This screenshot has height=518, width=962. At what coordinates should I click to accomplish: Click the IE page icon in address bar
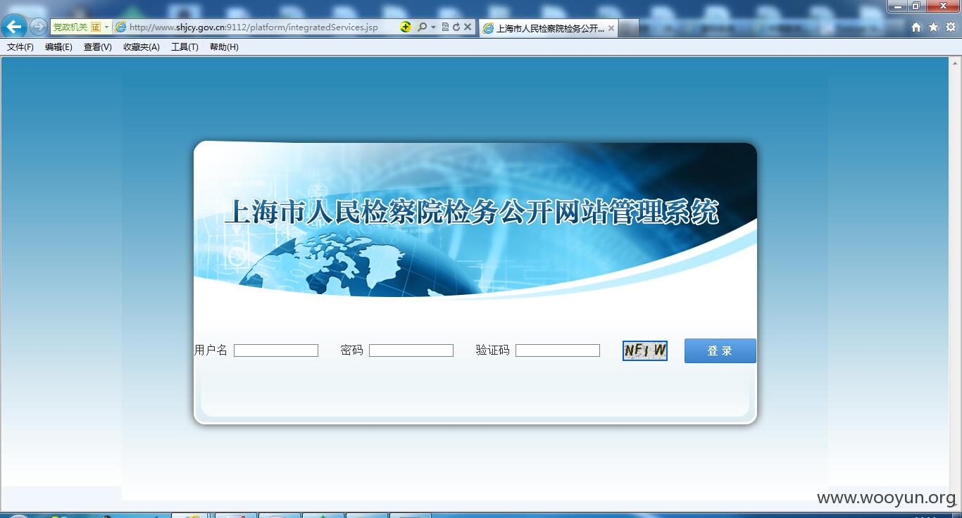120,27
